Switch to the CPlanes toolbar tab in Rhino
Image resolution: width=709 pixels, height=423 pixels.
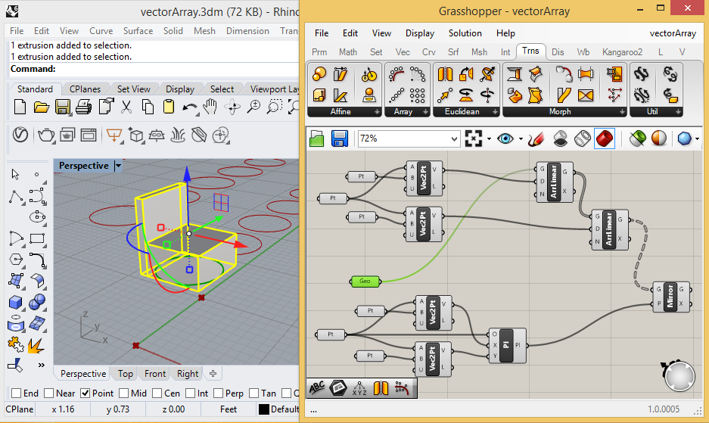85,89
